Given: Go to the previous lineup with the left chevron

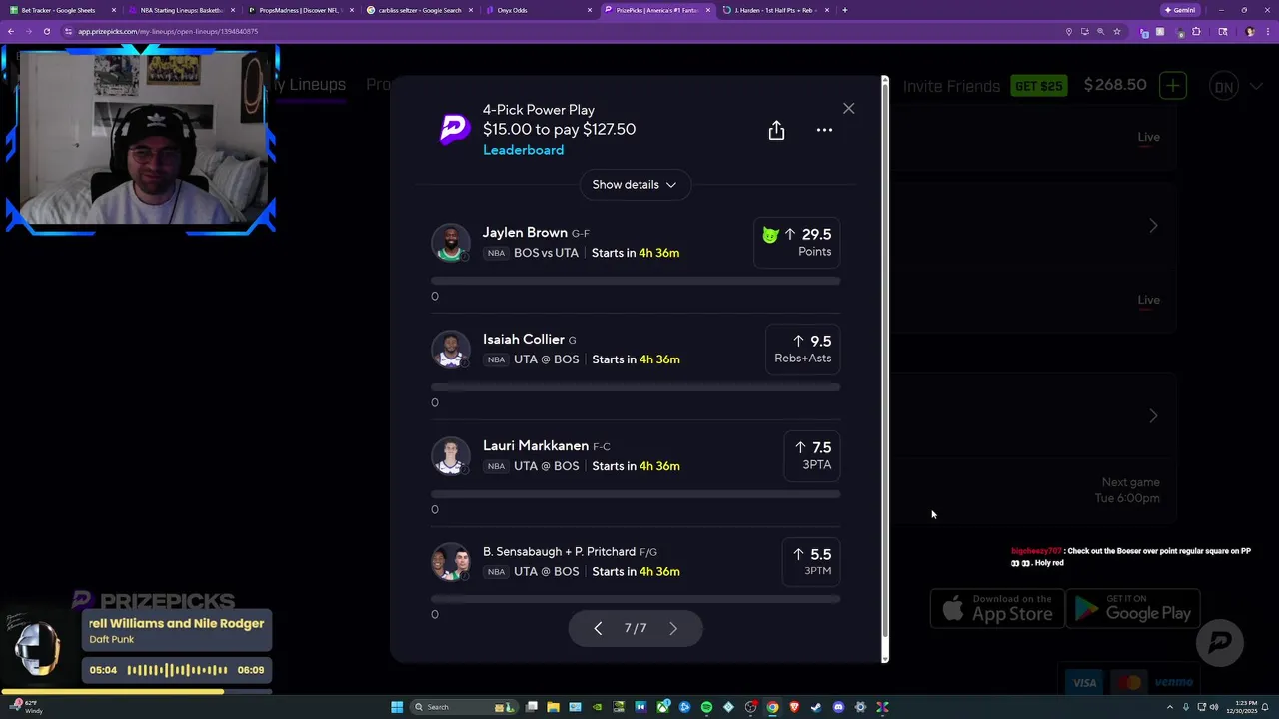Looking at the screenshot, I should [598, 628].
